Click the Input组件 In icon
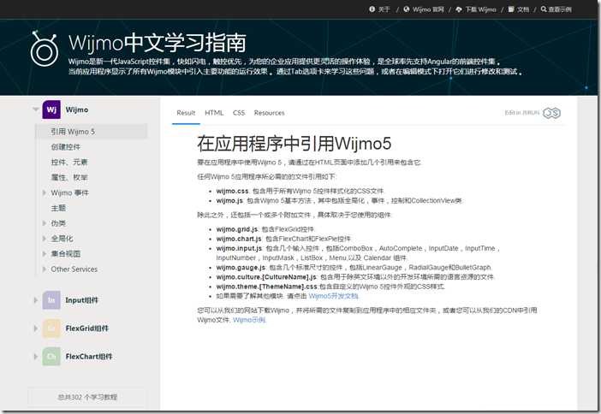The image size is (601, 414). [51, 300]
